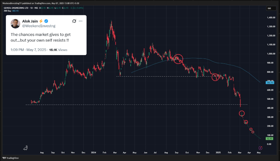This screenshot has height=161, width=280.
Task: Open the INR currency selector
Action: 271,8
